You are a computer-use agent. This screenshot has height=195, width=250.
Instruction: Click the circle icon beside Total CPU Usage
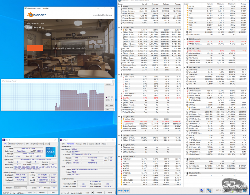tap(122, 63)
